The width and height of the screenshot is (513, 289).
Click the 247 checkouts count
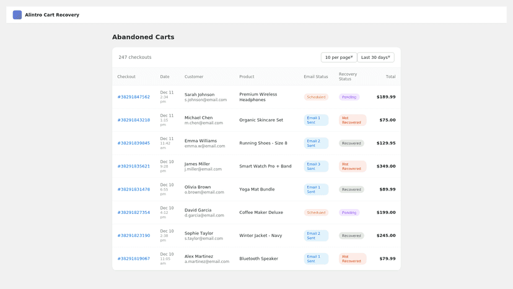(x=135, y=57)
